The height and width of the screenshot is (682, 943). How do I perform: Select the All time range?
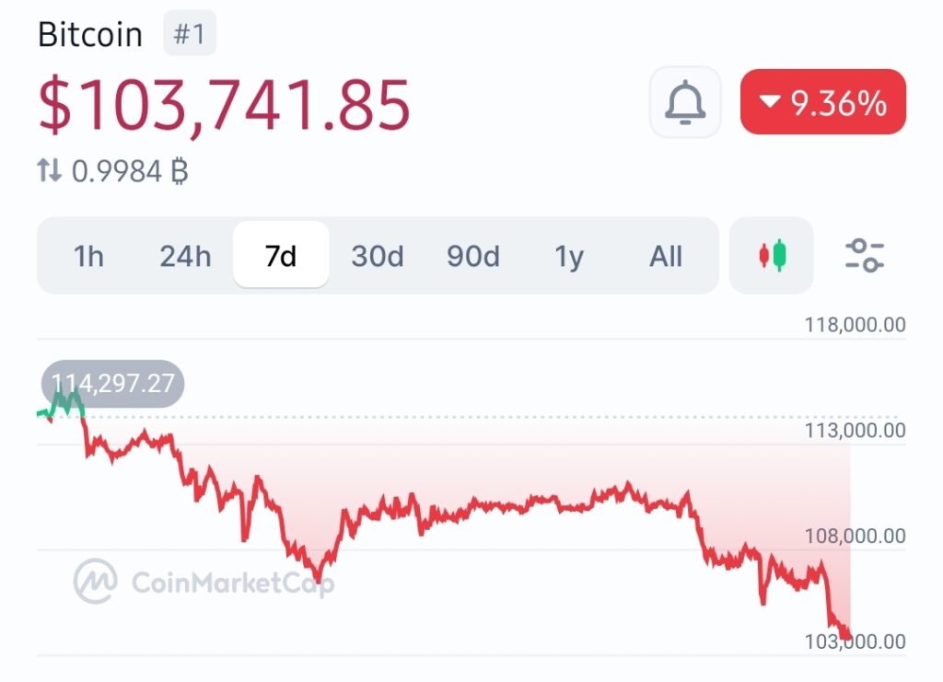666,256
